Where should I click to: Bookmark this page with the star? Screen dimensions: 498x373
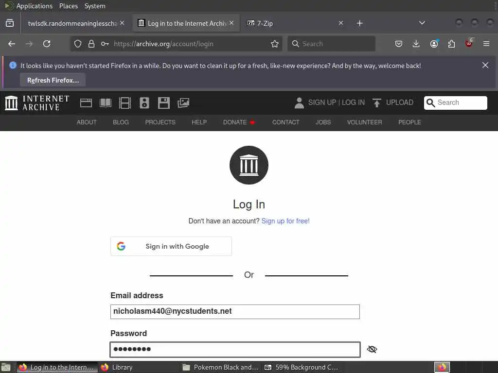(x=275, y=44)
